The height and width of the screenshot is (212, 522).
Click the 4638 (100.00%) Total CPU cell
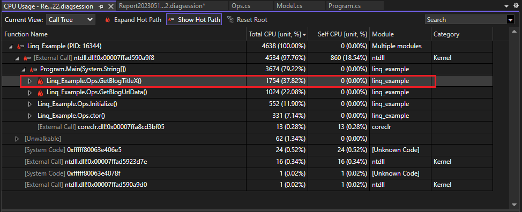coord(277,46)
